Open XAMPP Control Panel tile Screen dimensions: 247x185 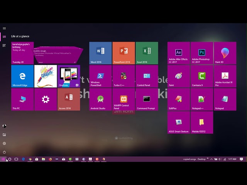coord(123,99)
